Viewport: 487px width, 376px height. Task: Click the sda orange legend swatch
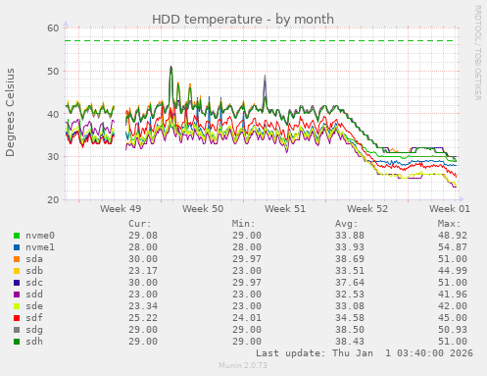(17, 259)
